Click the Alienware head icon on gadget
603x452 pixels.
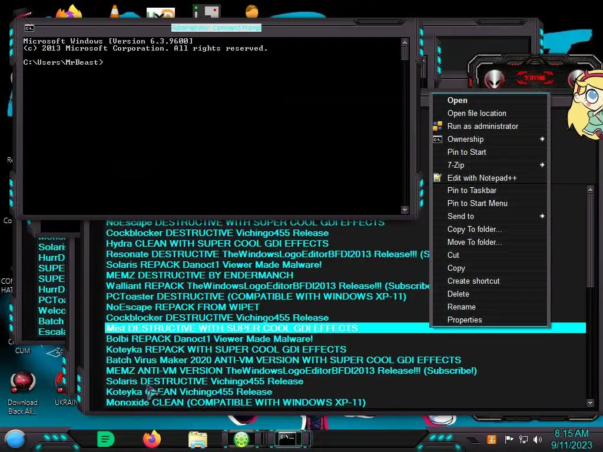click(494, 79)
